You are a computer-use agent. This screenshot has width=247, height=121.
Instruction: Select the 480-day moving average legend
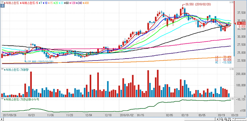(x=86, y=3)
